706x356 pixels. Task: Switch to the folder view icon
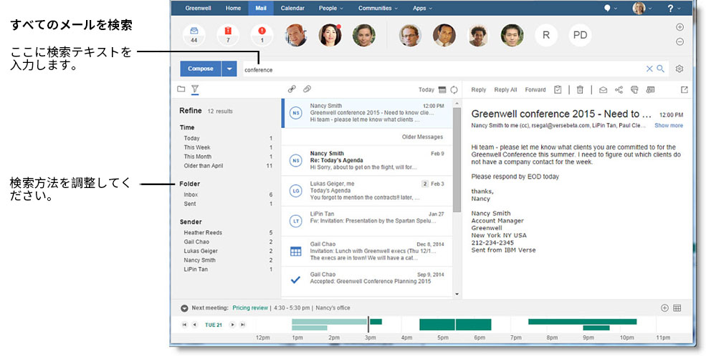click(x=181, y=89)
